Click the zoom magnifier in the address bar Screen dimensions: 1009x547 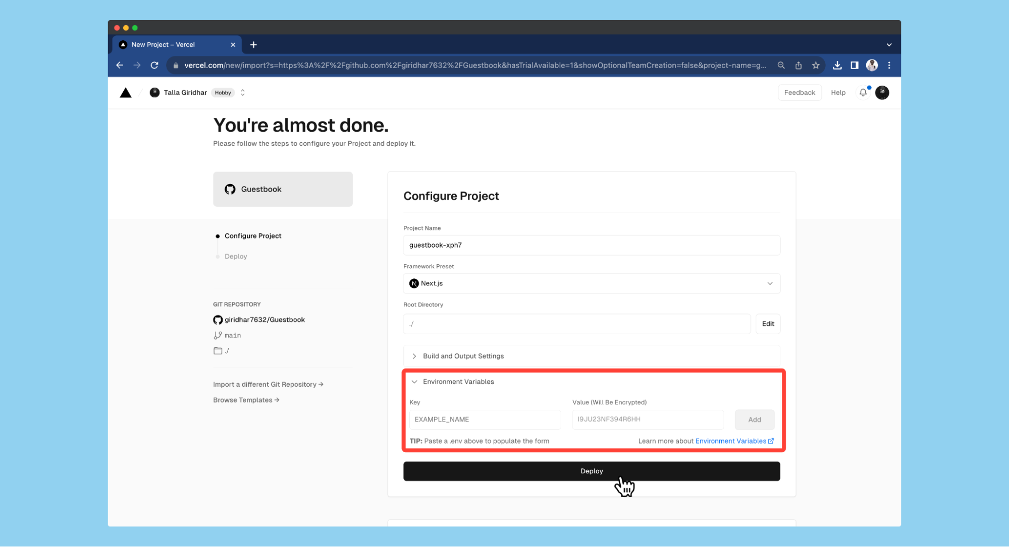point(781,66)
